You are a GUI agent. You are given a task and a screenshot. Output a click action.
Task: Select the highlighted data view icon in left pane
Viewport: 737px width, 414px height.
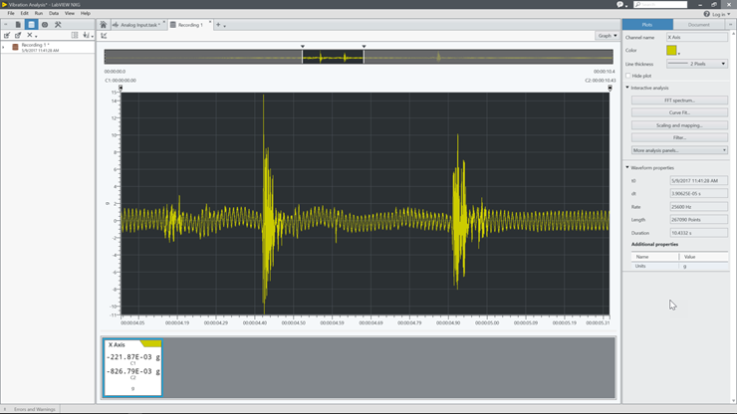point(31,25)
